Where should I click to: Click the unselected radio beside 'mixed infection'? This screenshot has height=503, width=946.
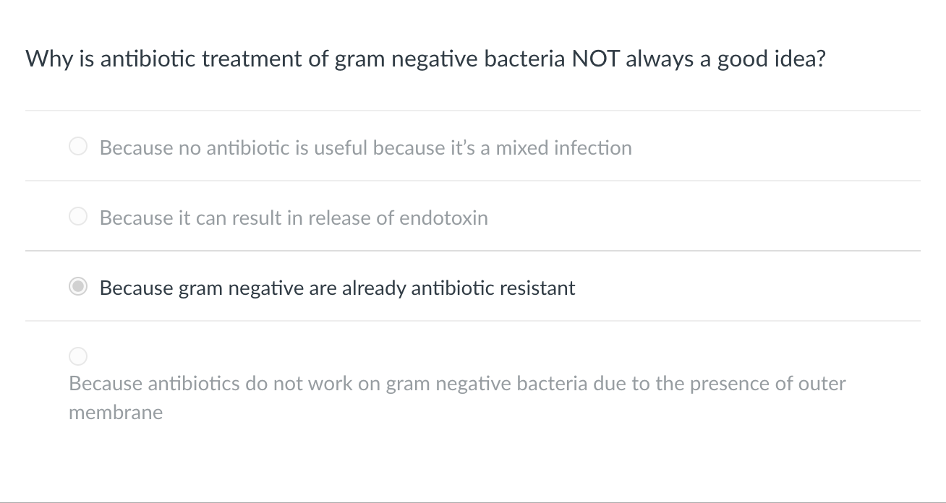77,146
